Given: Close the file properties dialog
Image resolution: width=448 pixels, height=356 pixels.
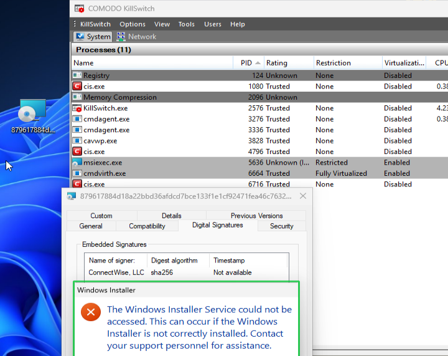Looking at the screenshot, I should [303, 196].
